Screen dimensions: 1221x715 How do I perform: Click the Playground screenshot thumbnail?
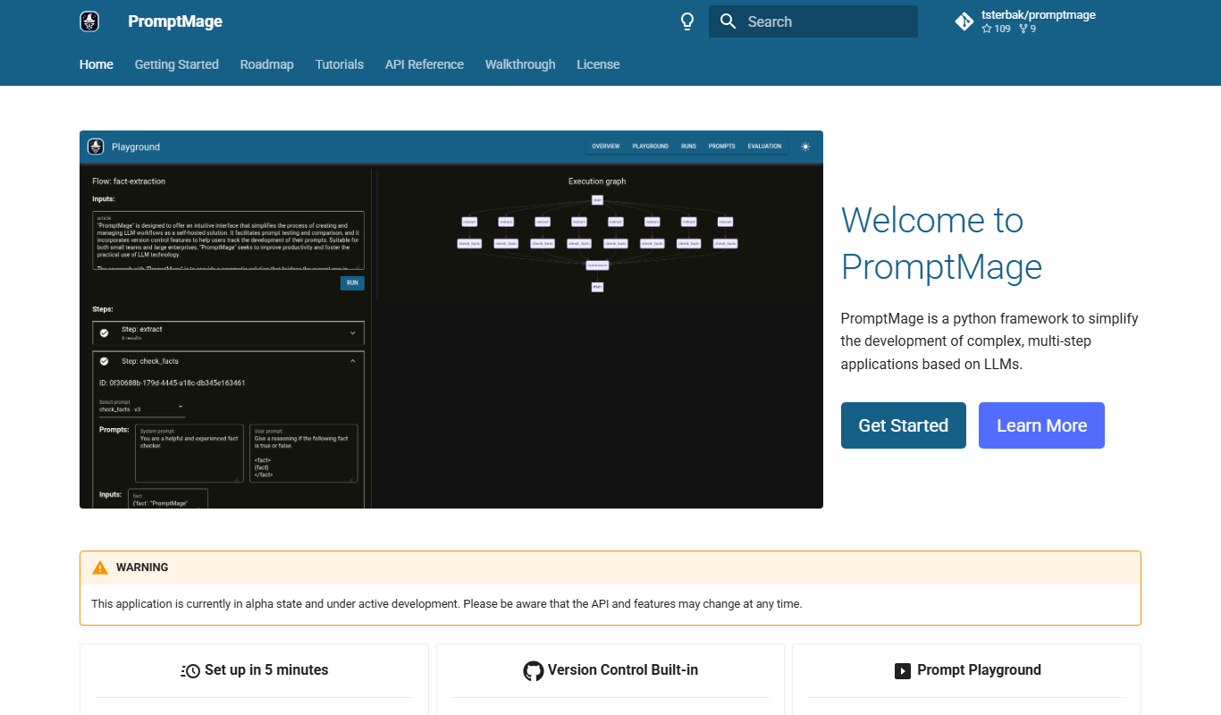(x=451, y=320)
